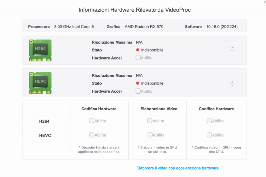266x177 pixels.
Task: Click the 'Decoder Hardware sarà applicato' note
Action: tap(99, 149)
